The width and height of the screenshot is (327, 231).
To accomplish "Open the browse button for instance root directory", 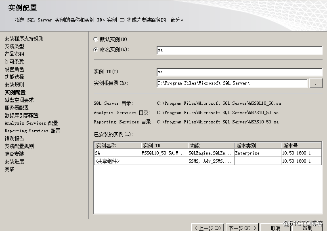I will tap(316, 83).
